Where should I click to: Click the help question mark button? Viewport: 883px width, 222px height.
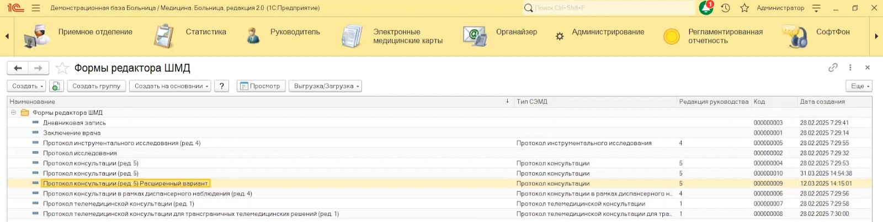221,86
